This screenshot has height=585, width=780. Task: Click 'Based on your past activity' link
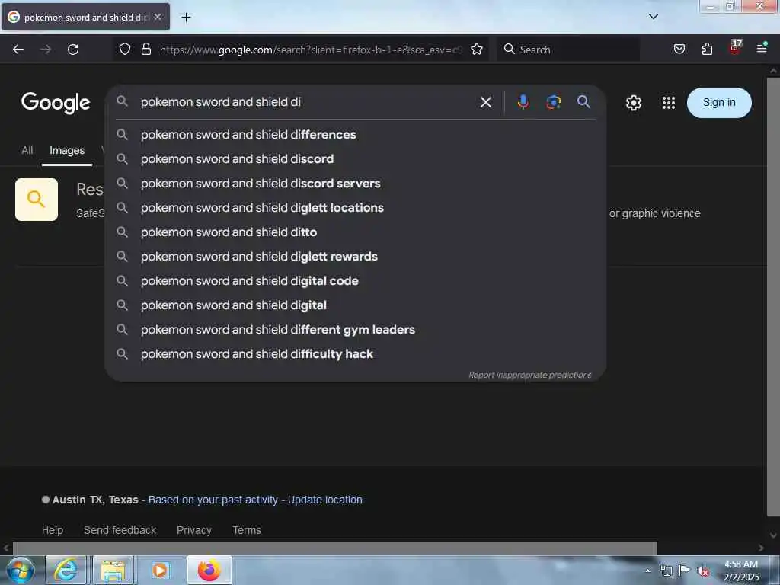(x=213, y=500)
